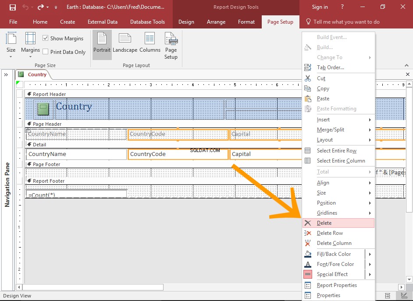413x301 pixels.
Task: Choose Tab Order from the context menu
Action: 338,67
